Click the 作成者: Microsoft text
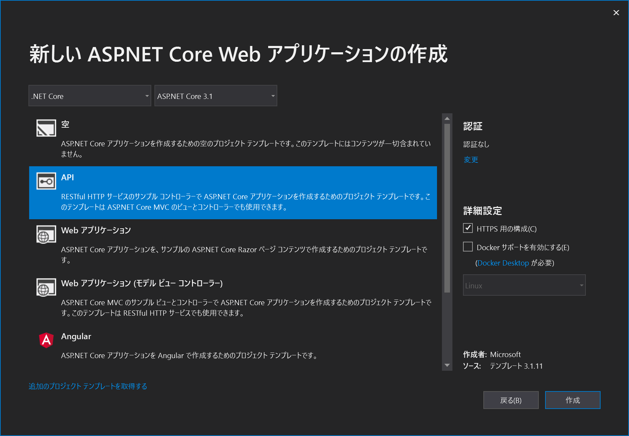Viewport: 629px width, 436px height. (x=492, y=354)
